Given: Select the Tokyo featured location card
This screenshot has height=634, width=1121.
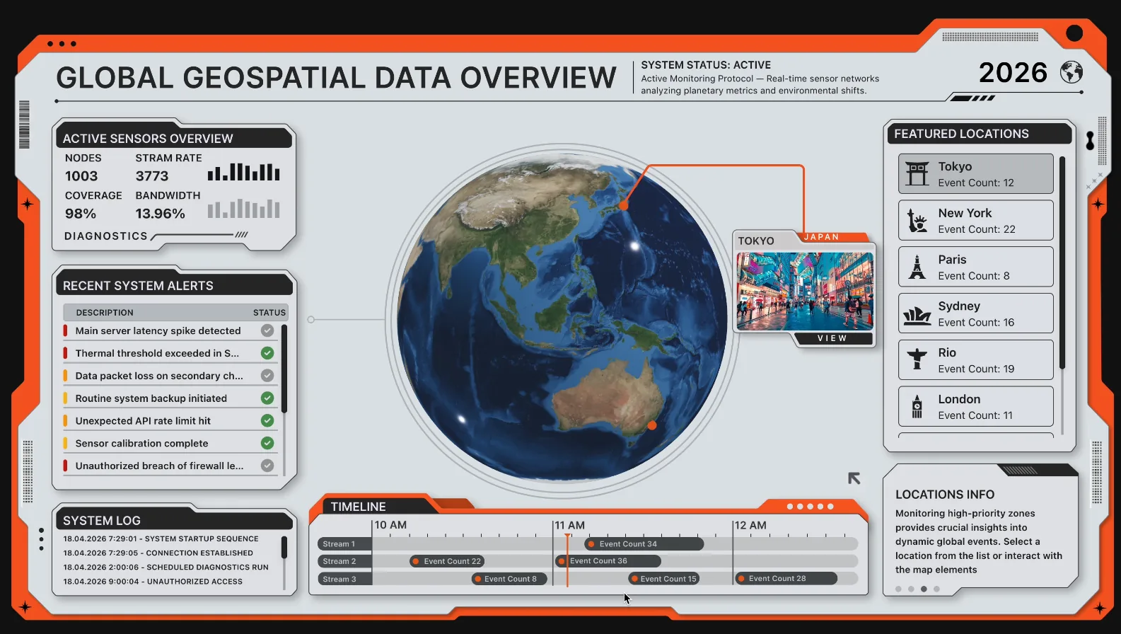Looking at the screenshot, I should pos(976,174).
